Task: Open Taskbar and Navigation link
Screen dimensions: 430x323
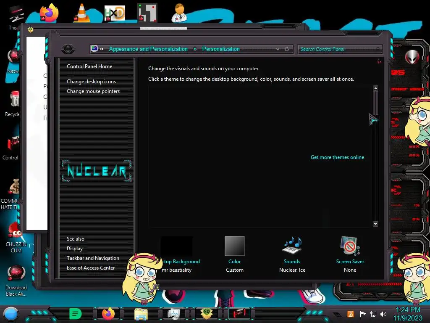Action: pos(93,258)
